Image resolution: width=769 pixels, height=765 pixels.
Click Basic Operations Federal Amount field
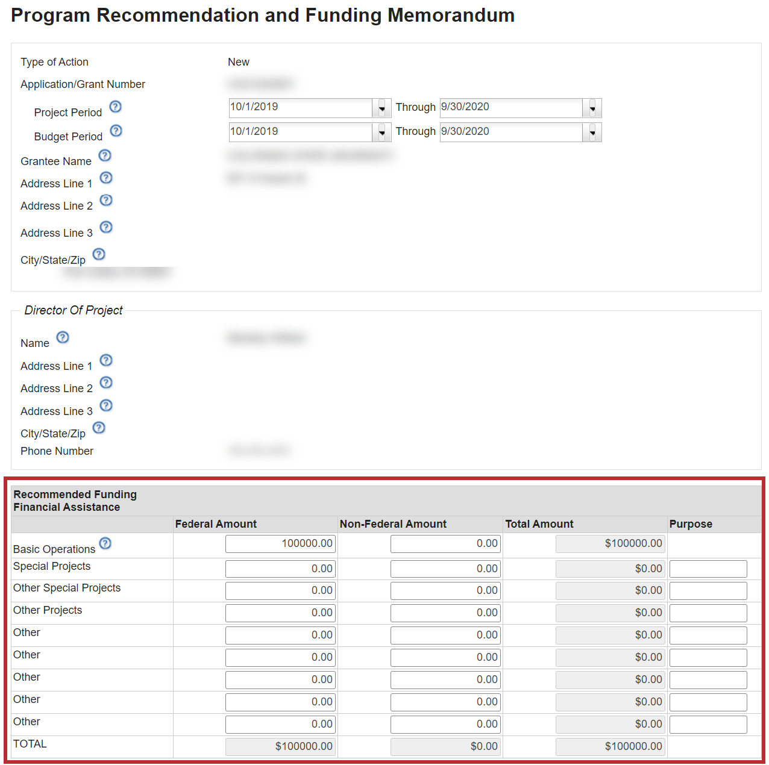point(280,544)
